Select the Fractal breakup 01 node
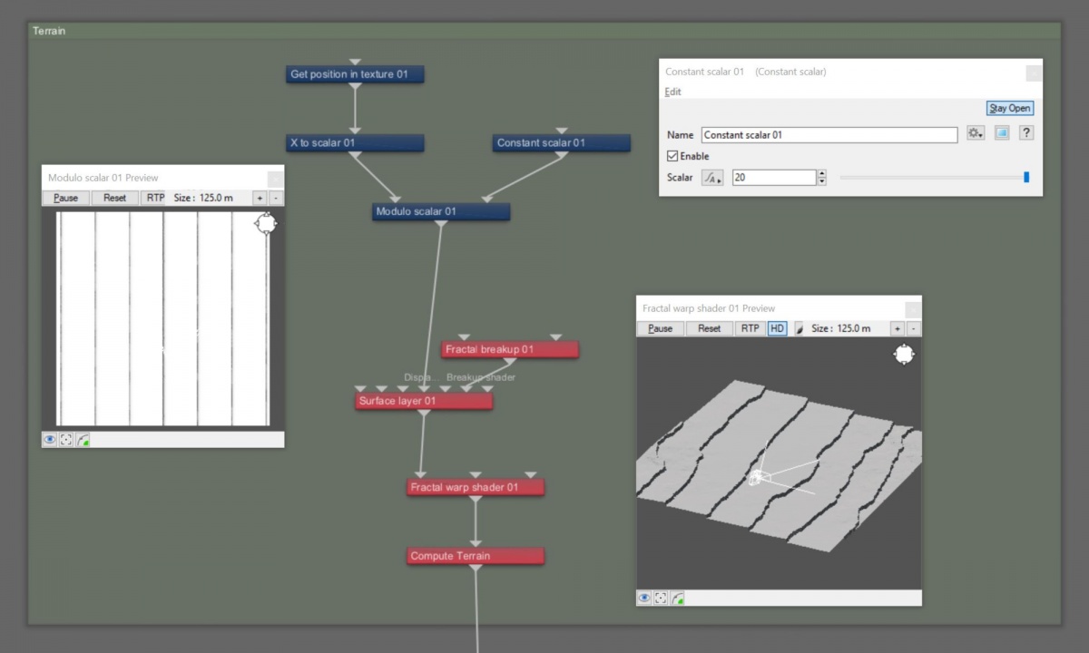 click(509, 349)
